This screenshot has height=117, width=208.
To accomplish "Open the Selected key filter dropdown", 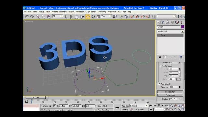I will (139, 106).
